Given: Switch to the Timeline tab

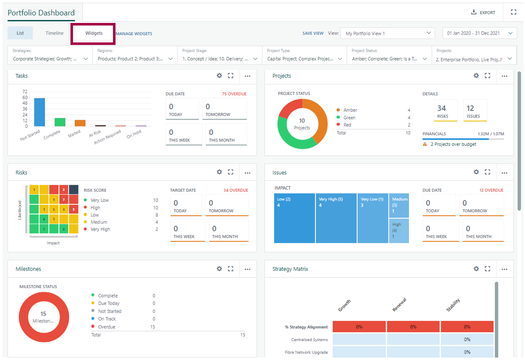Looking at the screenshot, I should (54, 33).
